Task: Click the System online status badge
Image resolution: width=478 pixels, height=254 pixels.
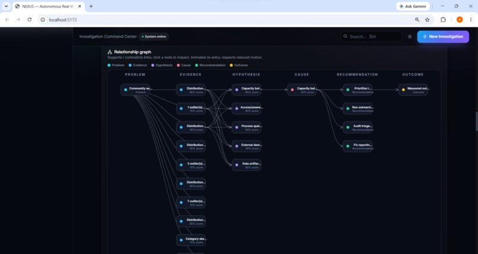Action: (x=154, y=37)
